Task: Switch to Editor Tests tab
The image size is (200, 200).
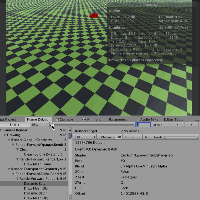Action: (x=173, y=119)
